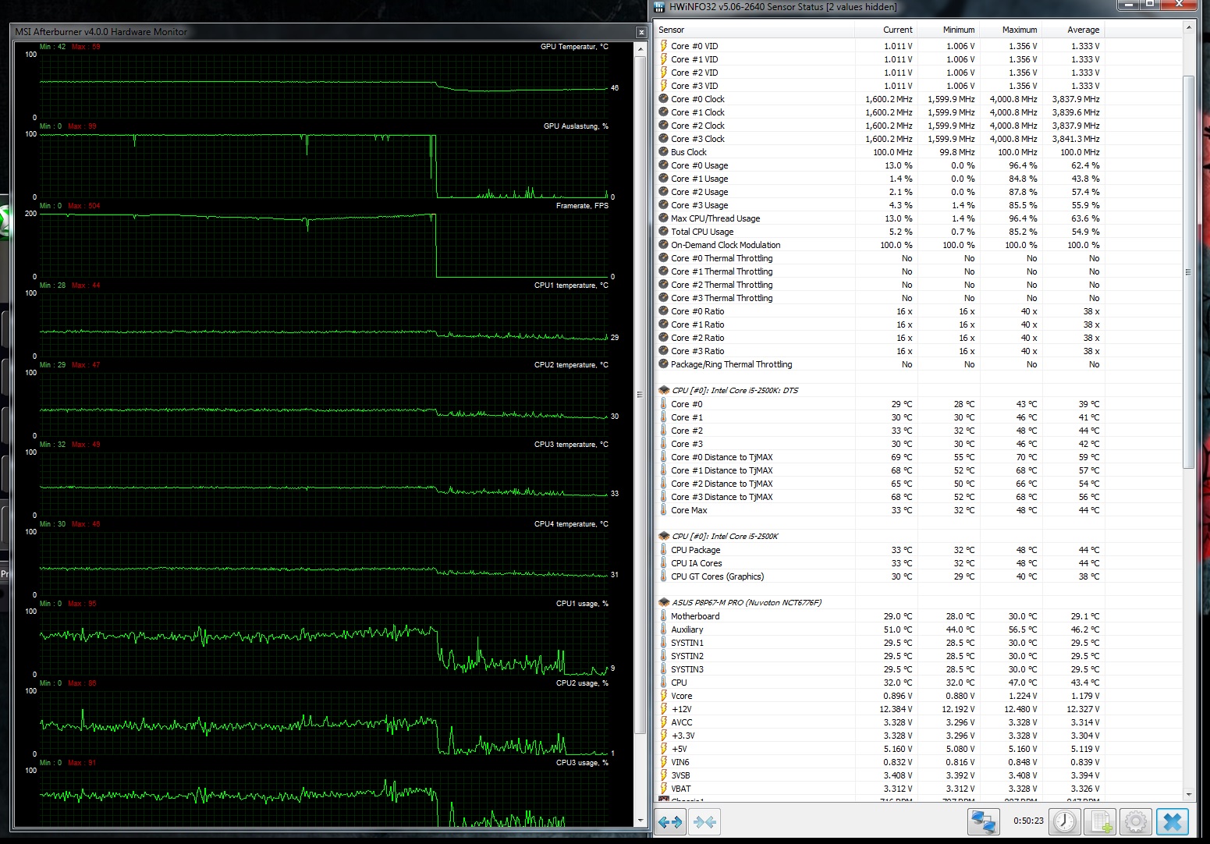Click the expand columns arrows button in HWiNFO
1210x844 pixels.
(670, 821)
